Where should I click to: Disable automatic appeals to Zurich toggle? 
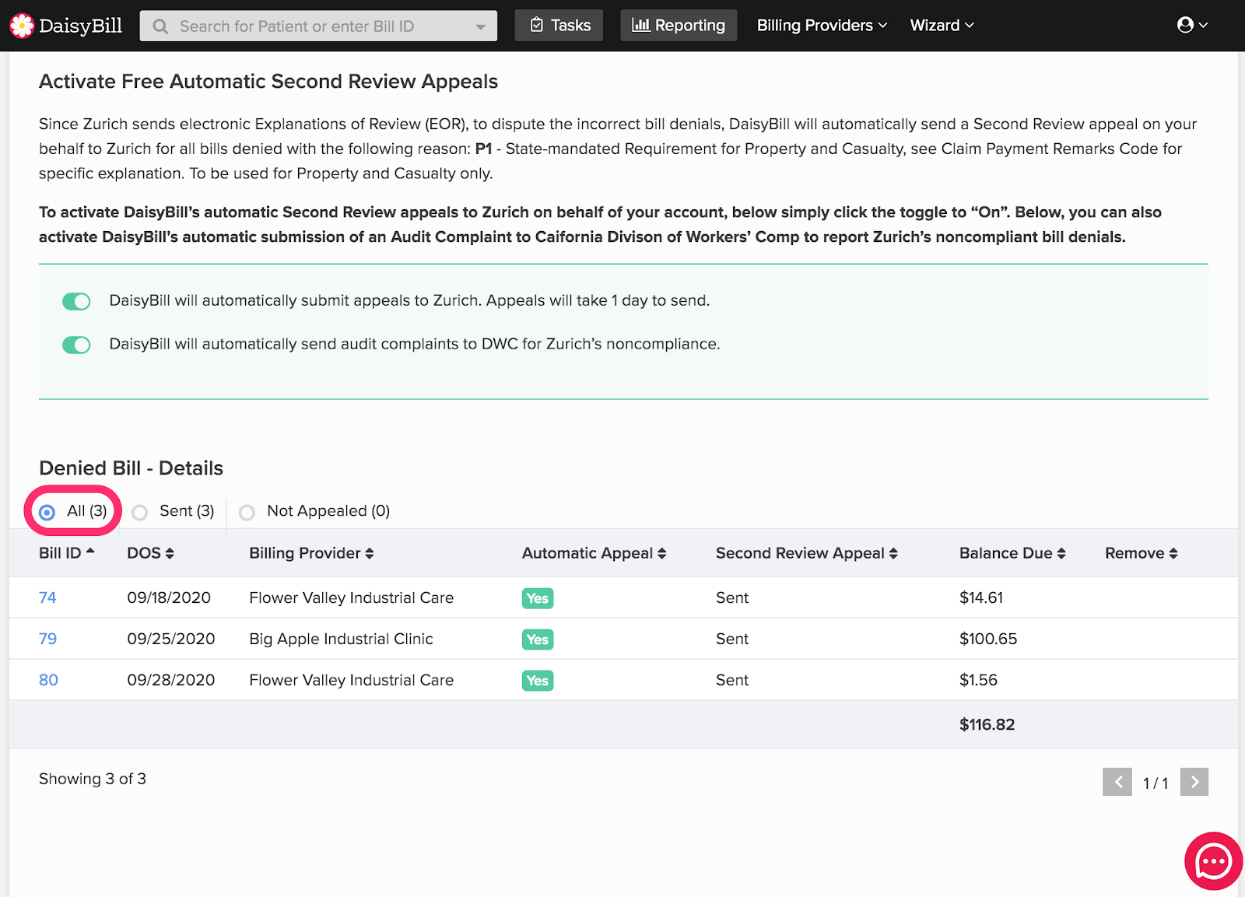76,301
